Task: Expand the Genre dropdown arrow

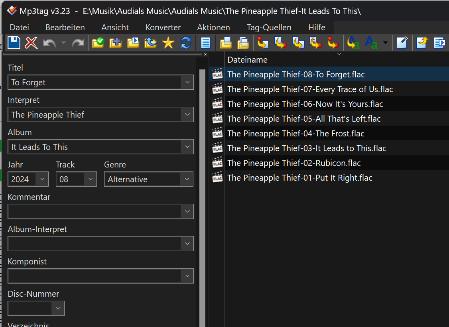Action: click(187, 179)
